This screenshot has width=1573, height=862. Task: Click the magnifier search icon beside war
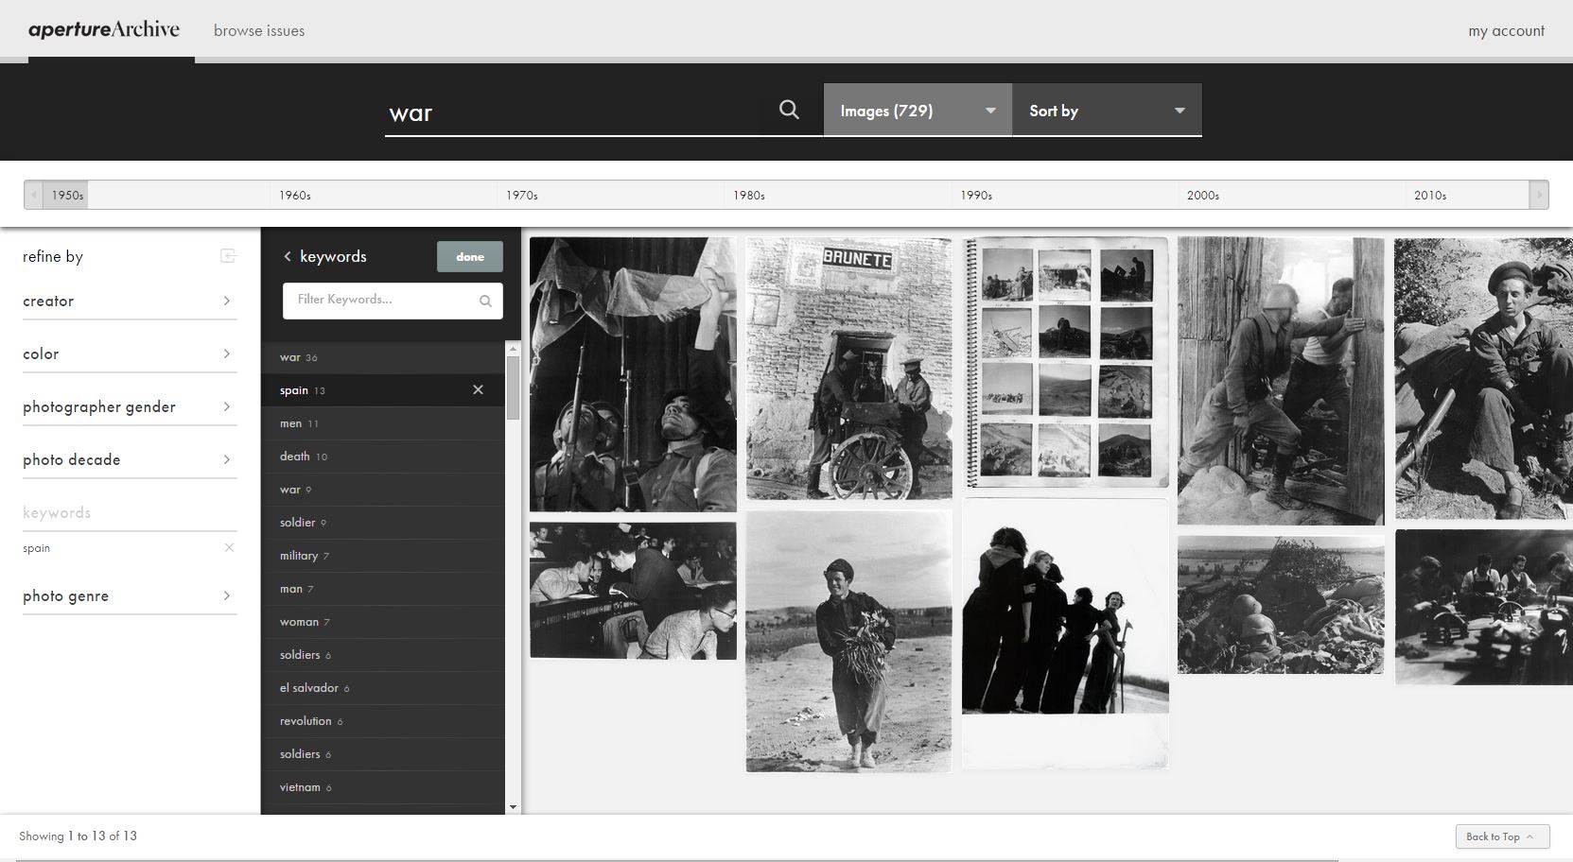point(789,111)
